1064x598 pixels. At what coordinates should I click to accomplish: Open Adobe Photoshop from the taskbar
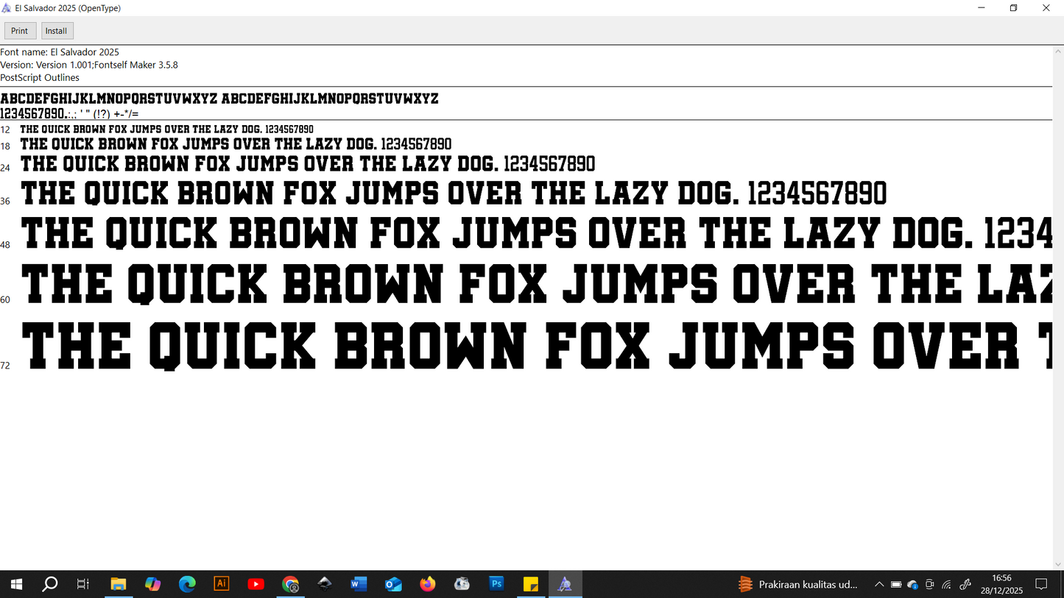(x=496, y=584)
